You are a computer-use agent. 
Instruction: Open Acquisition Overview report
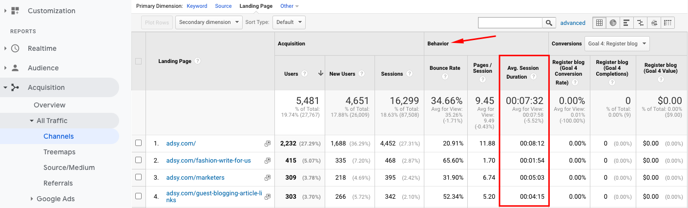[49, 105]
